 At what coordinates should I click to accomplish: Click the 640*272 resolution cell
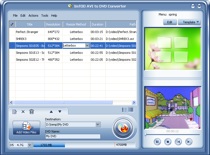(x=54, y=32)
